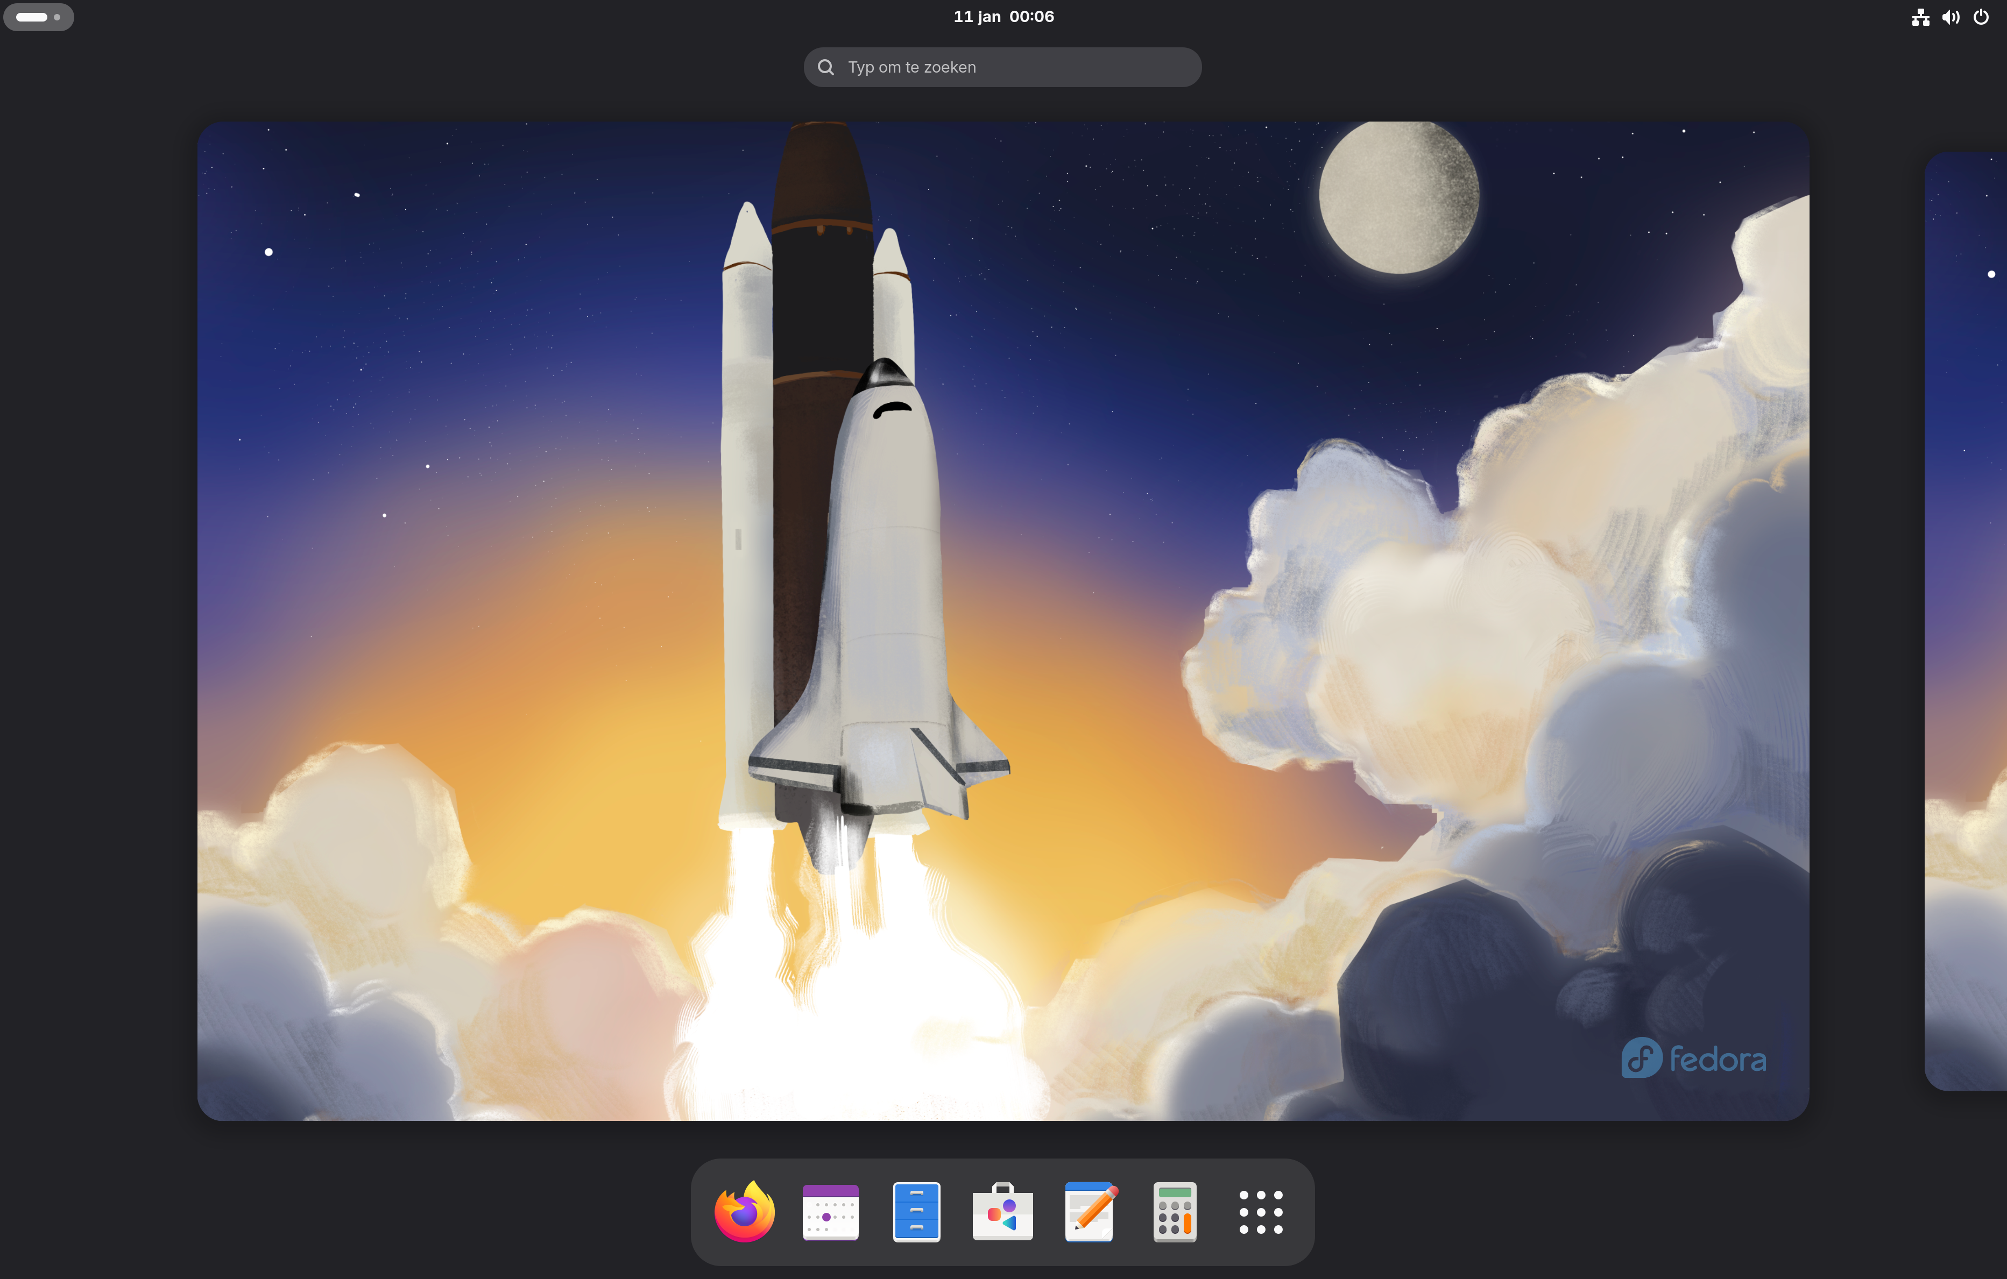Show all applications grid
This screenshot has width=2007, height=1279.
click(1261, 1212)
